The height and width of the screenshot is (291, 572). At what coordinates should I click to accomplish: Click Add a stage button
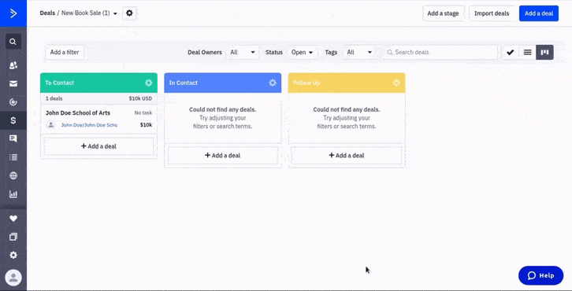(x=443, y=13)
